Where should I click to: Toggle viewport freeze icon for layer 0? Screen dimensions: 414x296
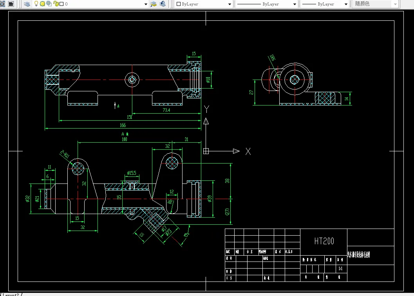(49, 4)
